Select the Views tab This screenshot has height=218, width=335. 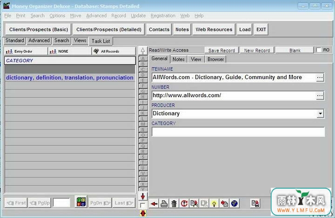coord(80,40)
